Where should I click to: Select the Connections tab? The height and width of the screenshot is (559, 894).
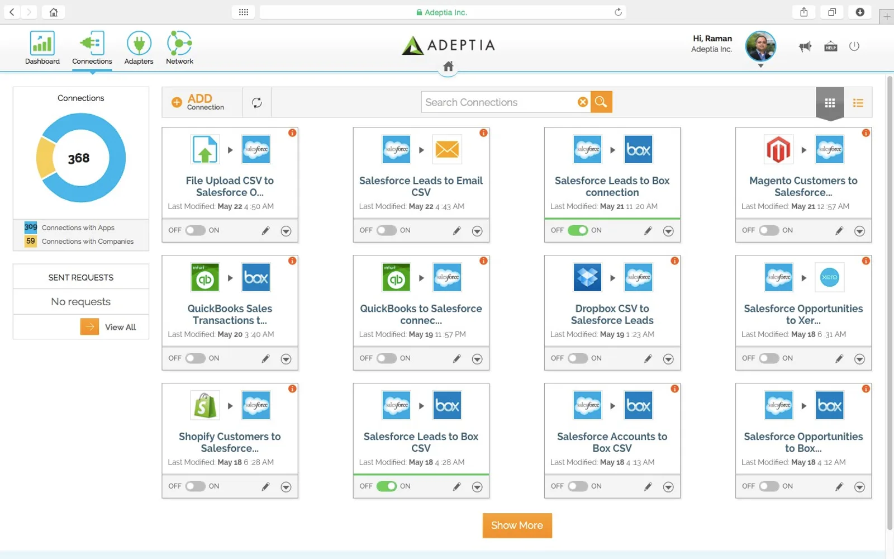coord(92,48)
